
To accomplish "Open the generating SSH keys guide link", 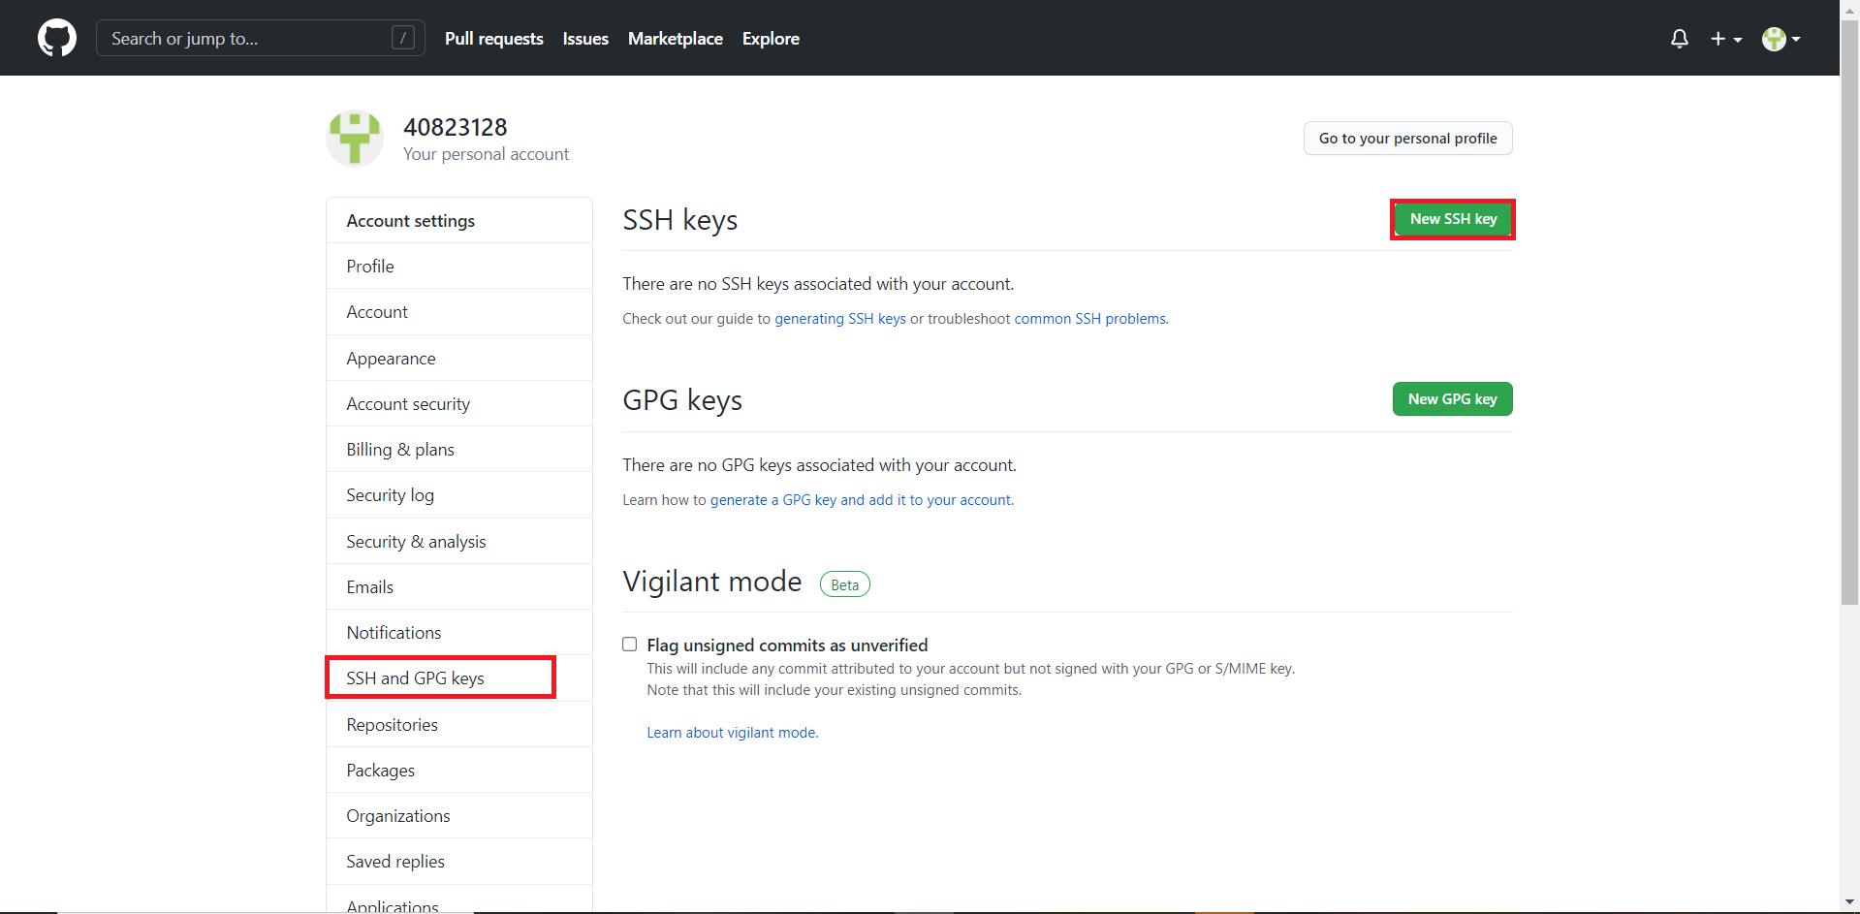I will [839, 319].
